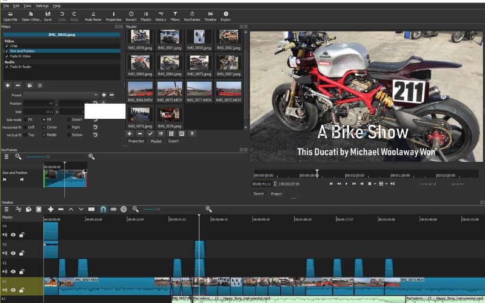Lock track V3 with its lock icon
Screen dimensions: 485x303
[22, 253]
